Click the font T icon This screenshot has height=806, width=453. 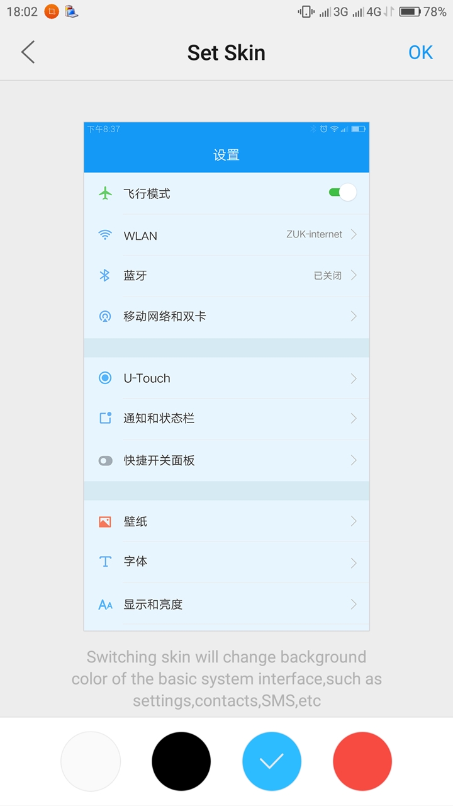tap(105, 561)
